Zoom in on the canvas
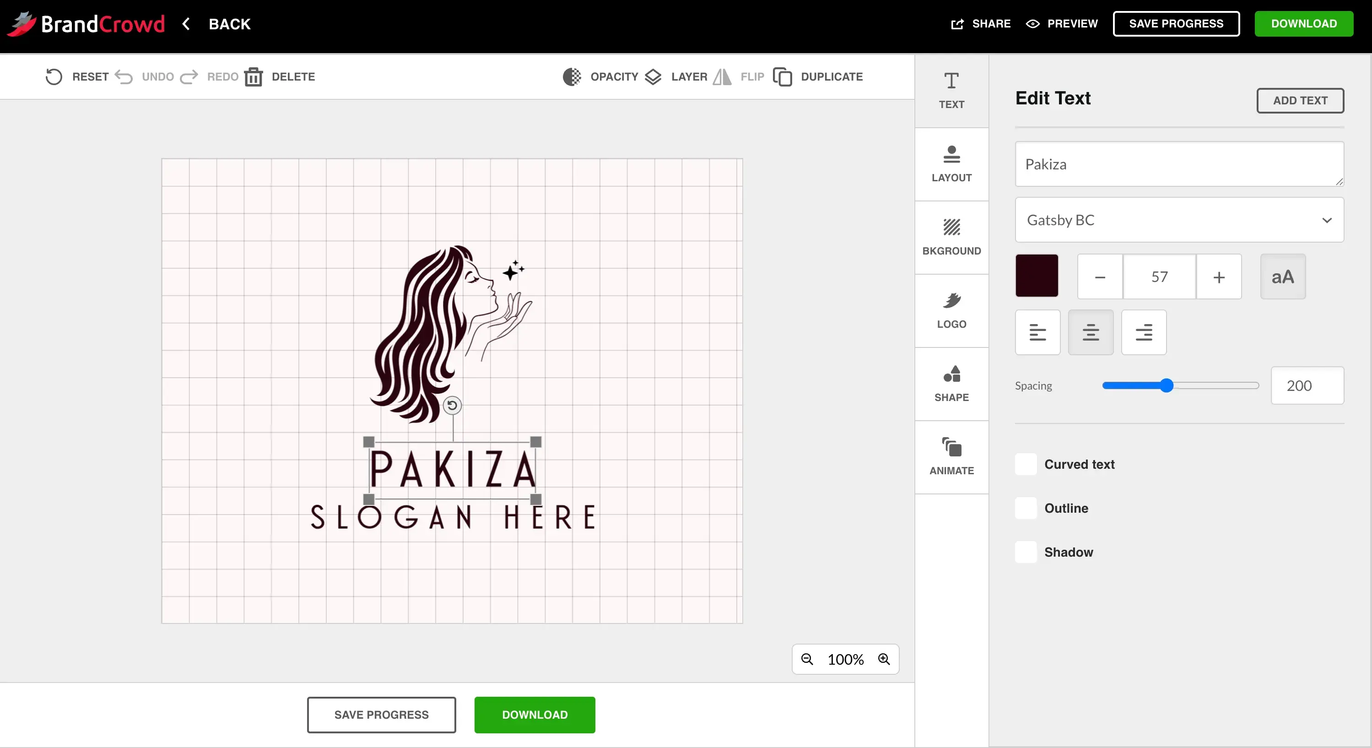Viewport: 1372px width, 748px height. coord(884,660)
